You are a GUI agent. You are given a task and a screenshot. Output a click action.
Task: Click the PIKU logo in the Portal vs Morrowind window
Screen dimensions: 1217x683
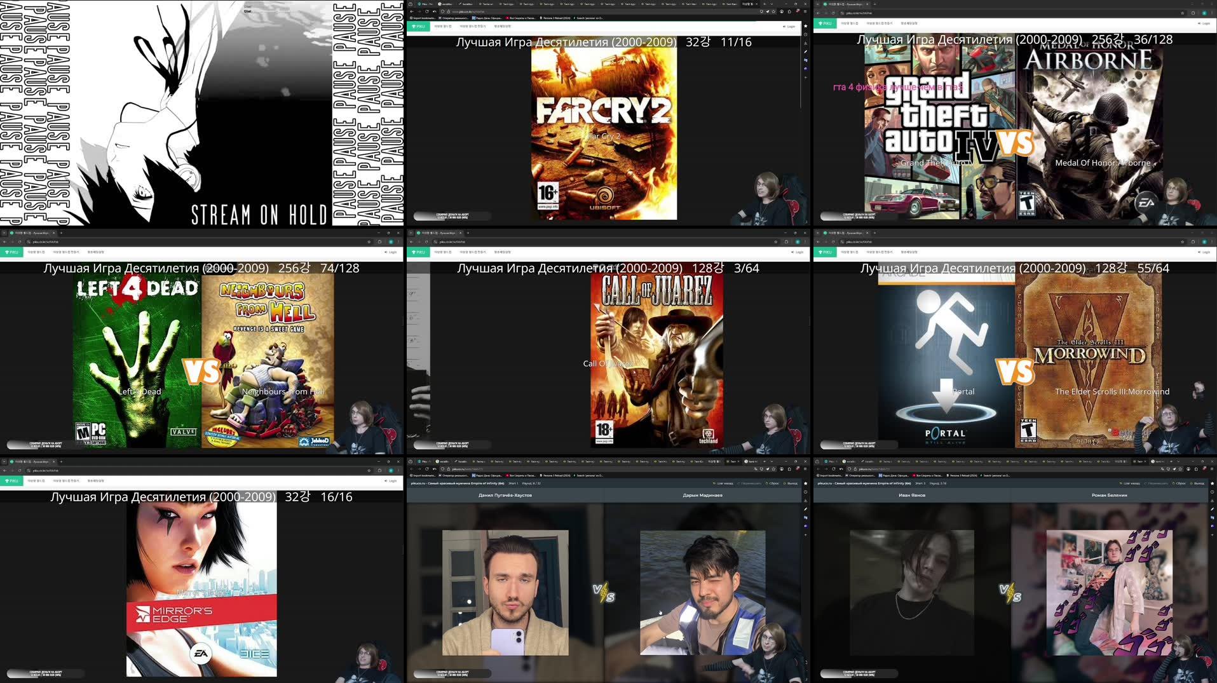point(825,252)
